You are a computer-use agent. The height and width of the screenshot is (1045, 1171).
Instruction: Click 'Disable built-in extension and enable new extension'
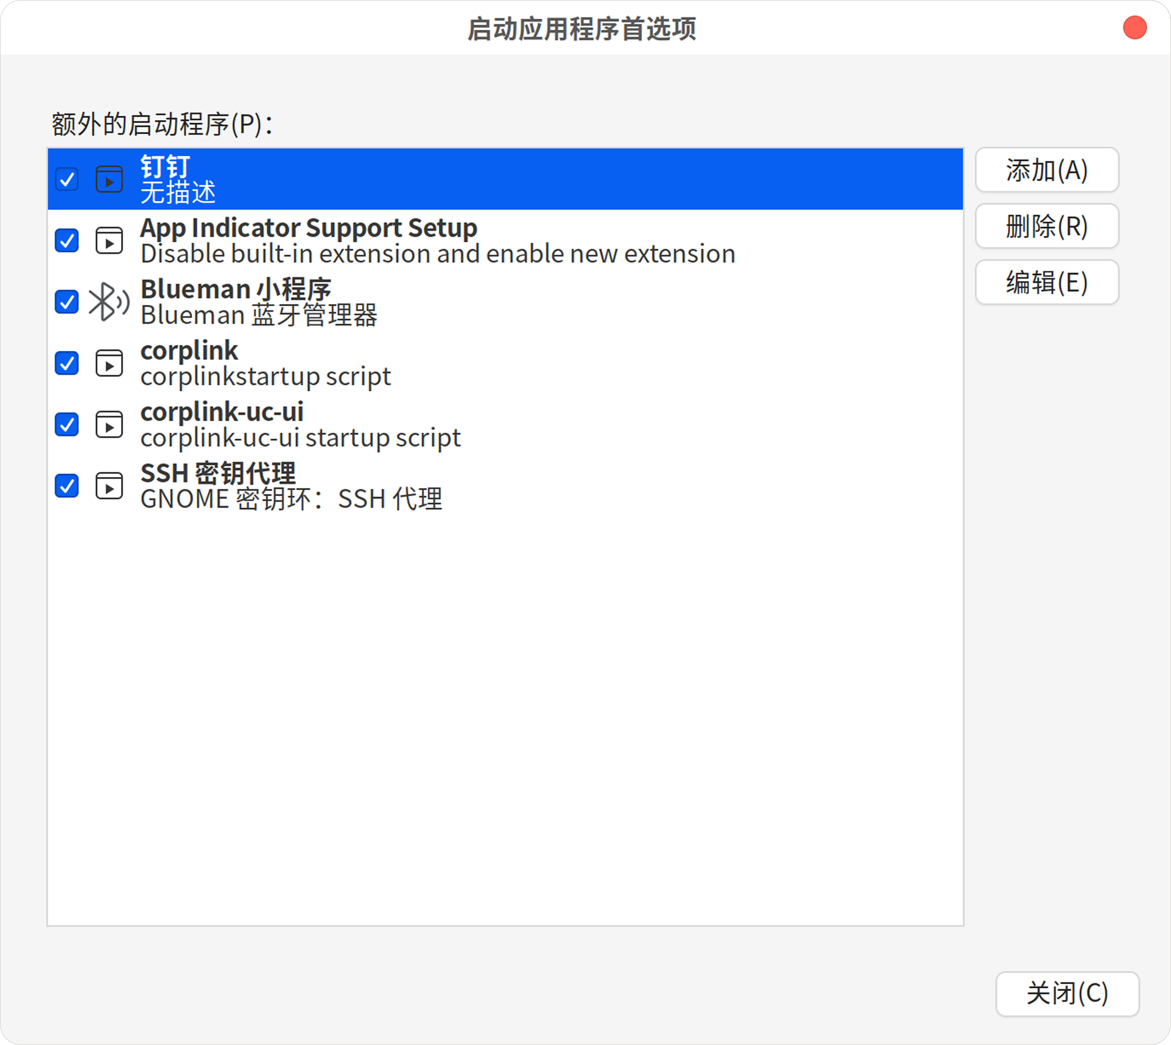[438, 254]
